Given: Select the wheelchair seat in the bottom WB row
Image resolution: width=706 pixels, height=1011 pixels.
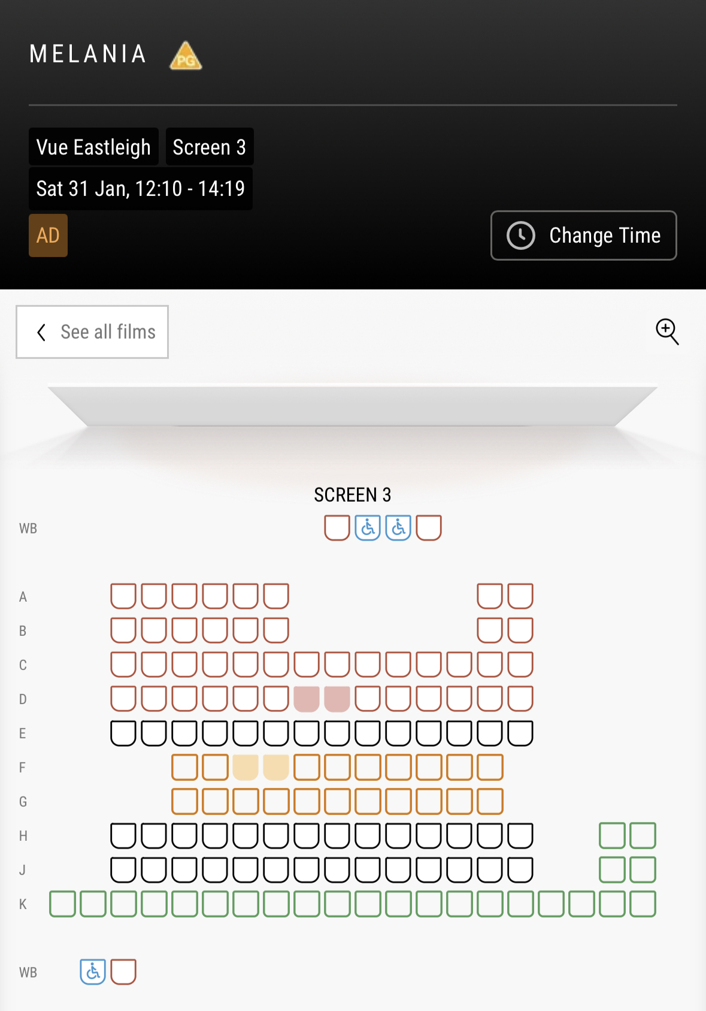Looking at the screenshot, I should coord(93,971).
